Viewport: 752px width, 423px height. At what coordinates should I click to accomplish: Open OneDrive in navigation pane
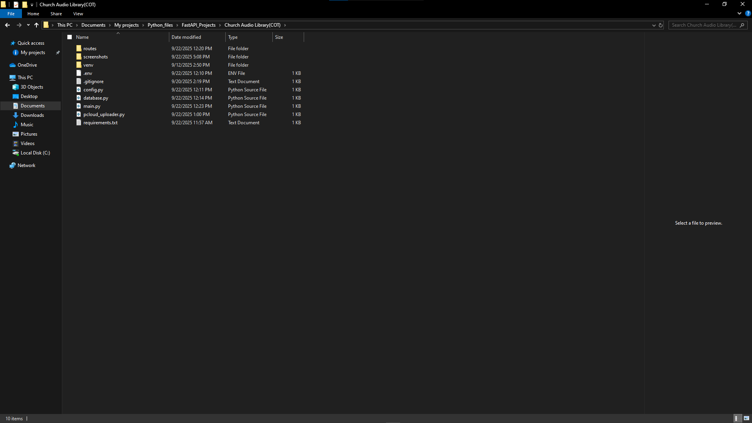point(27,65)
